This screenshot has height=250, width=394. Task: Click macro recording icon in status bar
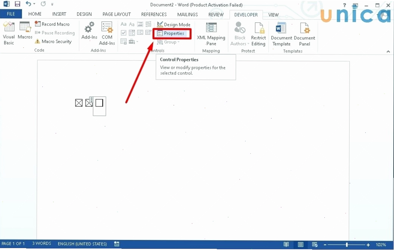[x=117, y=244]
